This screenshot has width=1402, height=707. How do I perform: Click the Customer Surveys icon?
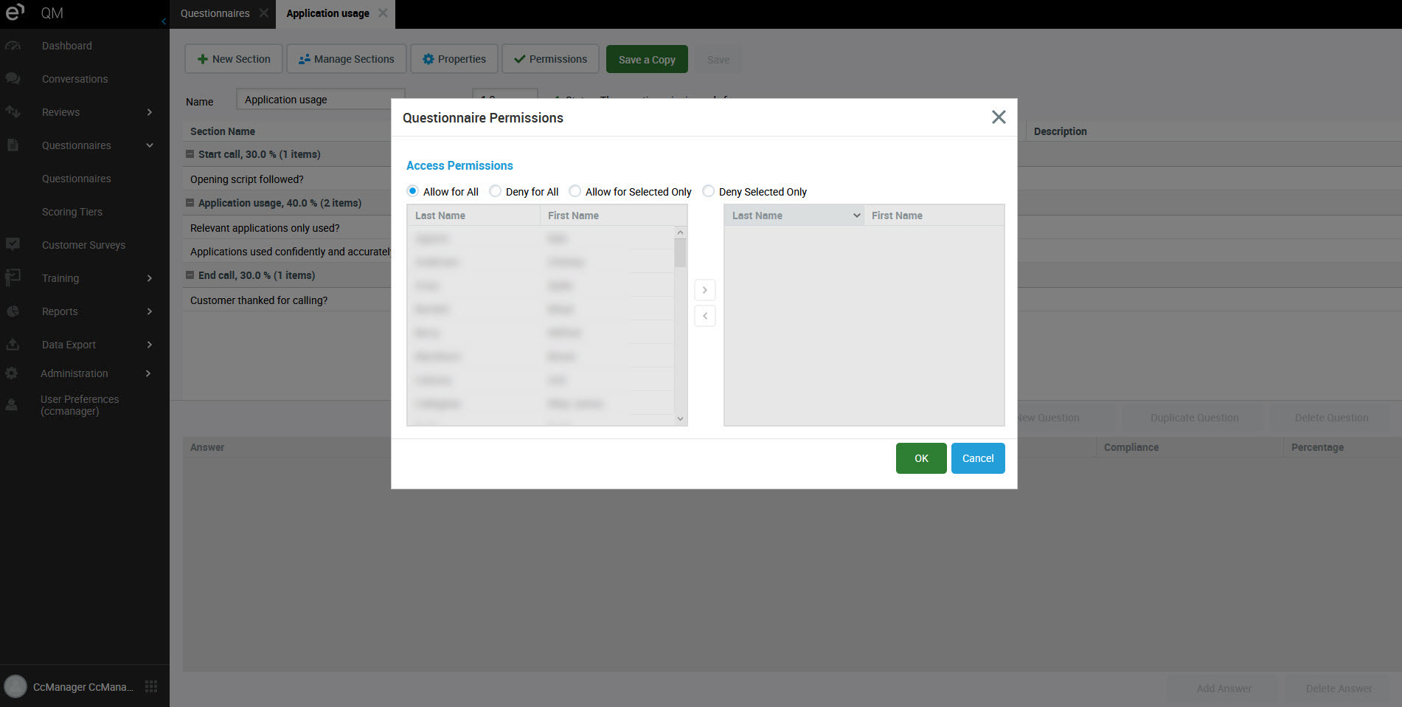[x=13, y=244]
